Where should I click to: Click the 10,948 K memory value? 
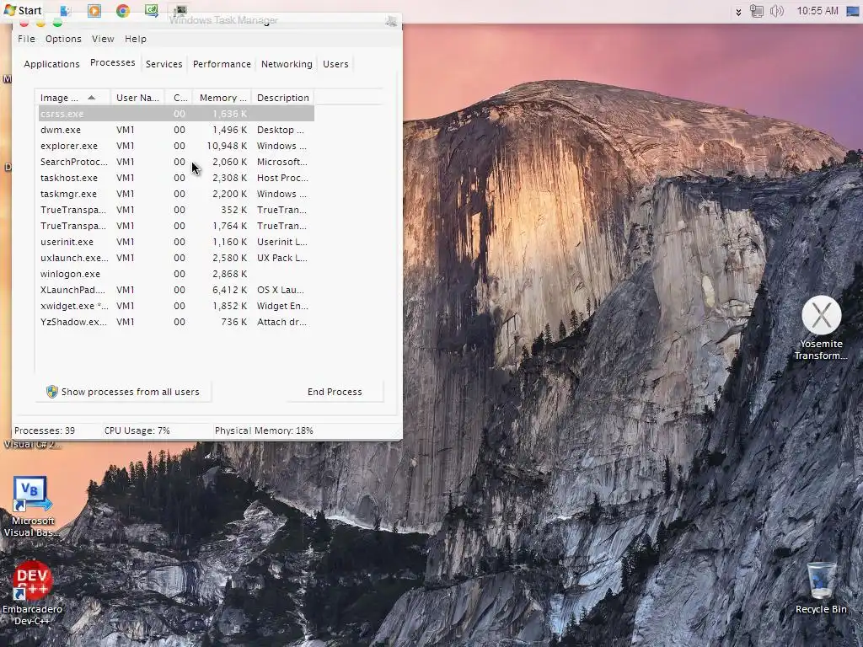(227, 146)
